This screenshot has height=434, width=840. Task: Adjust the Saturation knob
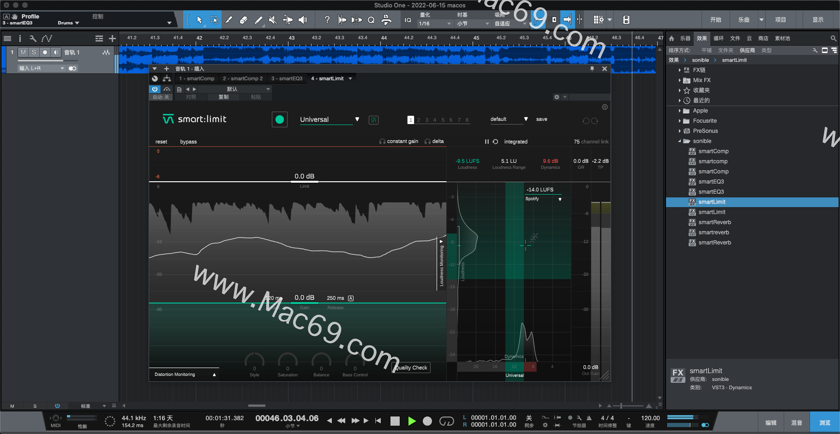click(288, 361)
